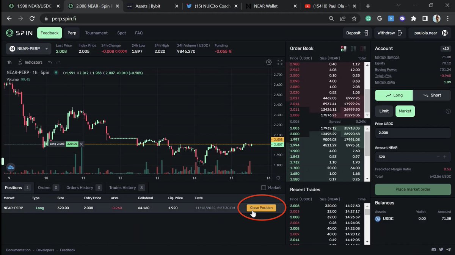455x255 pixels.
Task: Open the Indicators menu on chart
Action: [x=30, y=62]
